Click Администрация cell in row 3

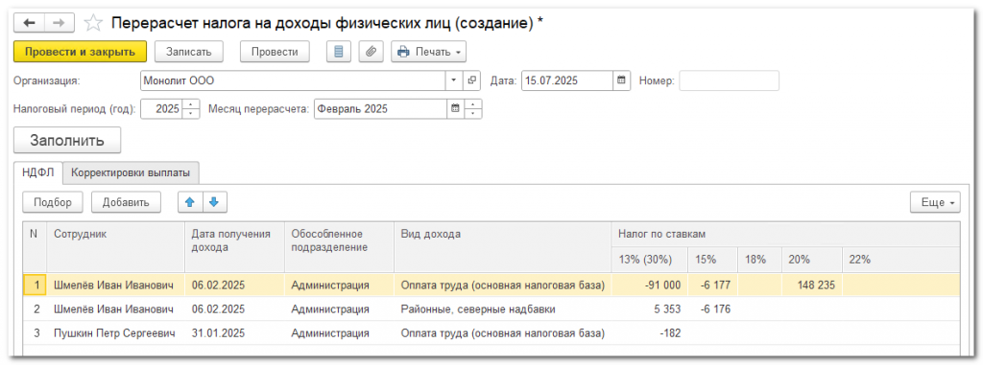(339, 333)
